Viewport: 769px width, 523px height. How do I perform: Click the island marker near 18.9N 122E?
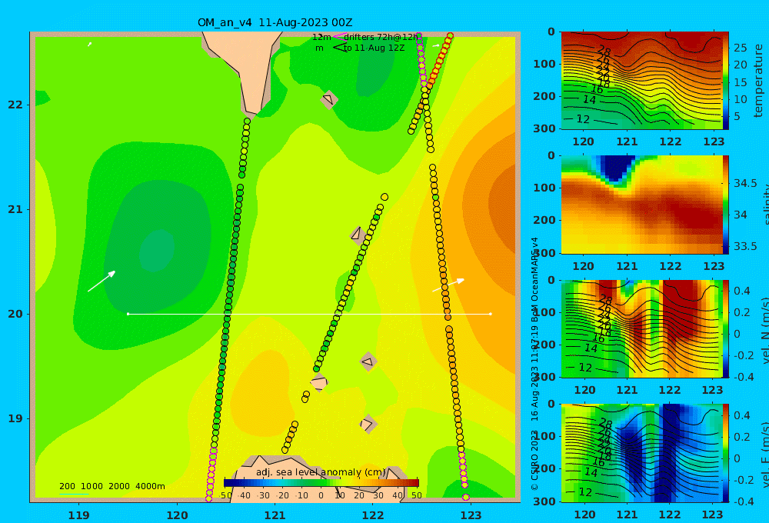tap(368, 424)
